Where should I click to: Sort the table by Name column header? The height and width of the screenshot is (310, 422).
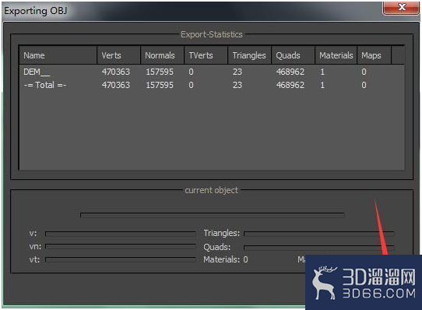coord(58,55)
